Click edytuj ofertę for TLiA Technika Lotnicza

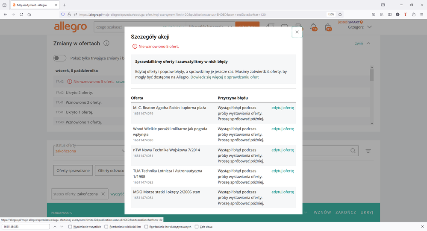283,171
